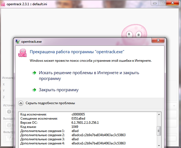Viewport: 181px width, 148px height.
Task: Click the 'Дополнительные сведения 3' value e8ad
Action: point(75,139)
